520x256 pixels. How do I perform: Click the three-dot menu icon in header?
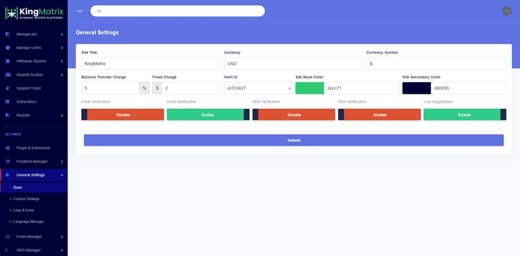[80, 11]
